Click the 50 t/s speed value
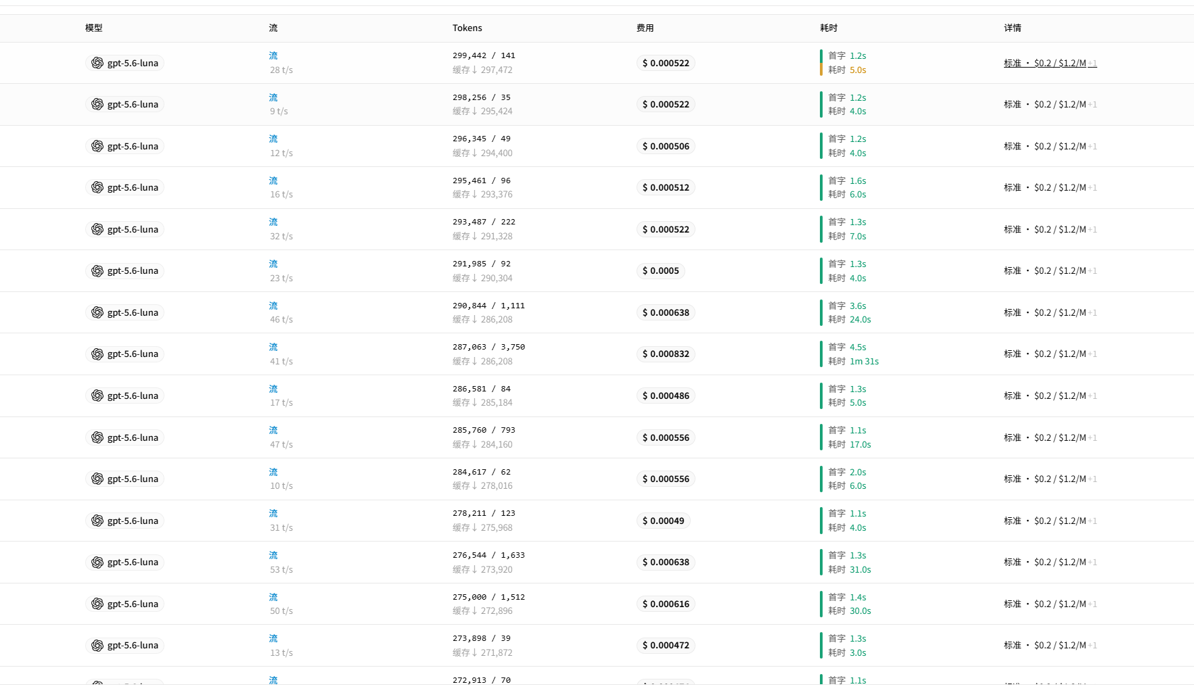This screenshot has width=1194, height=693. [281, 611]
